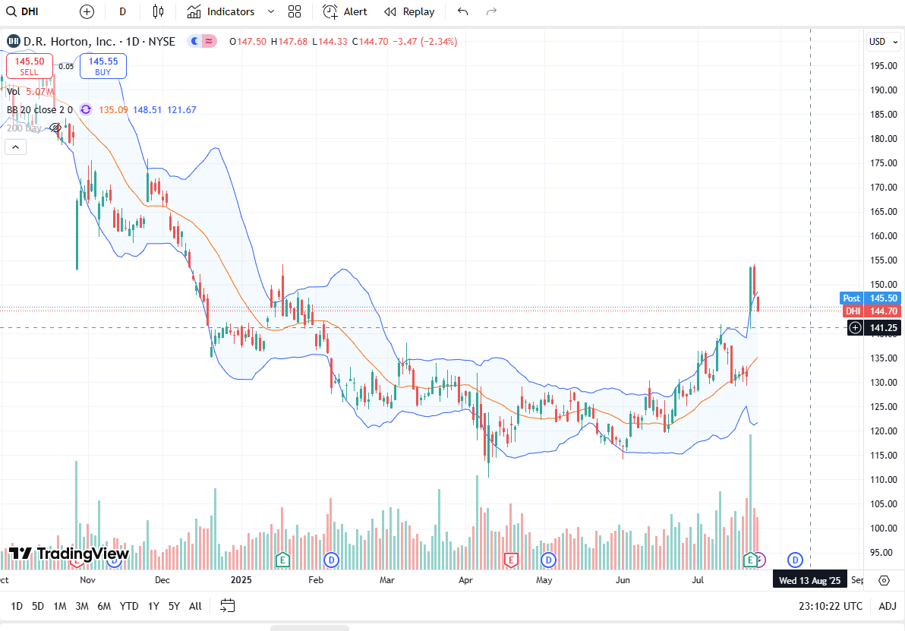Image resolution: width=905 pixels, height=631 pixels.
Task: Click the purple lightning event marker
Action: 761,560
